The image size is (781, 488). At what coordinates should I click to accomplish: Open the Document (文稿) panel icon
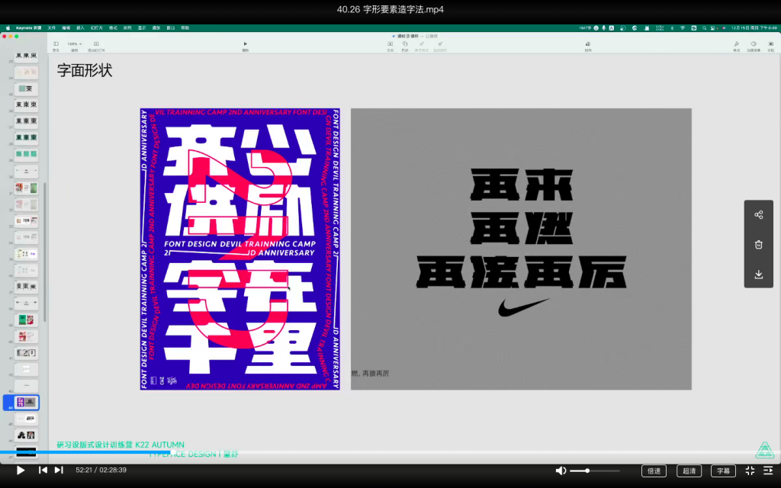(770, 44)
